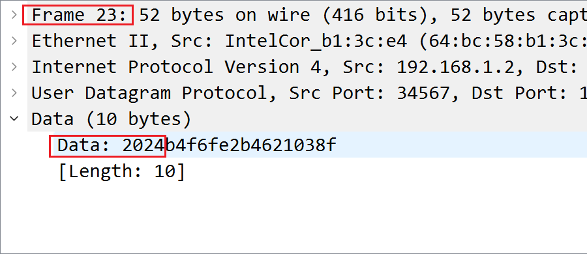
Task: Expand the Ethernet II section arrow
Action: tap(14, 41)
